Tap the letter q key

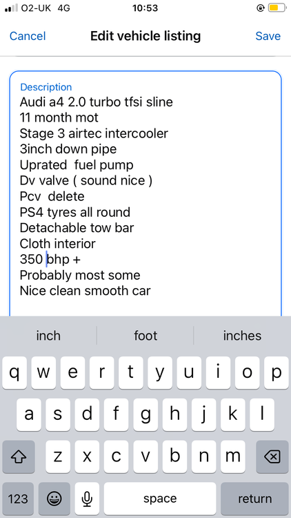(14, 373)
